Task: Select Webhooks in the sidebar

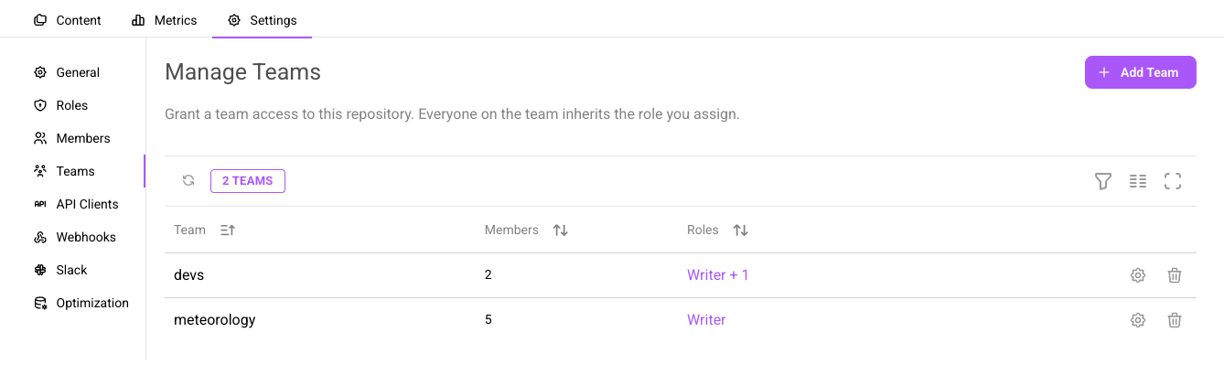Action: point(75,237)
